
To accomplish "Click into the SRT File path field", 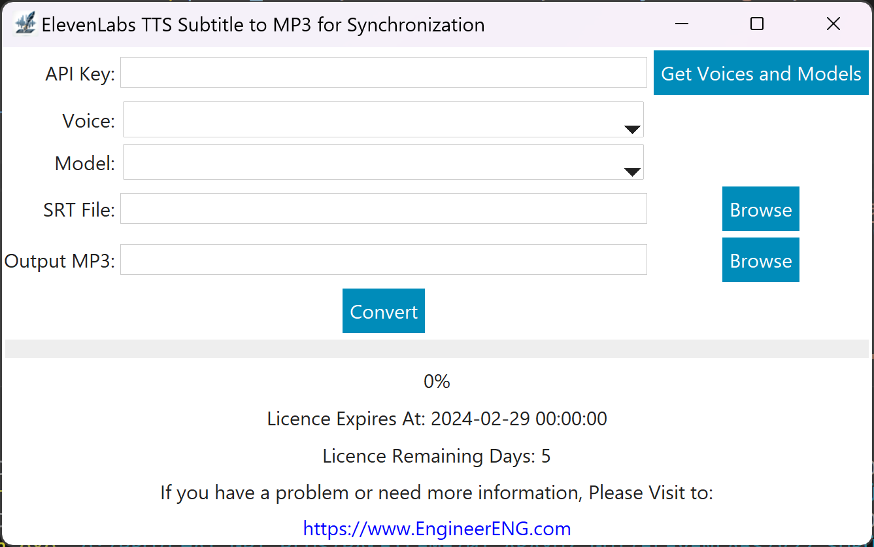I will (x=384, y=208).
